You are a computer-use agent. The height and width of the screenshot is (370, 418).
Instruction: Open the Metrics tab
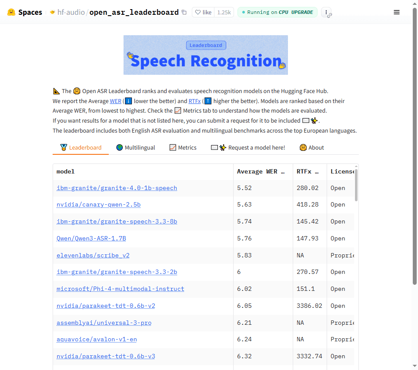(x=183, y=147)
